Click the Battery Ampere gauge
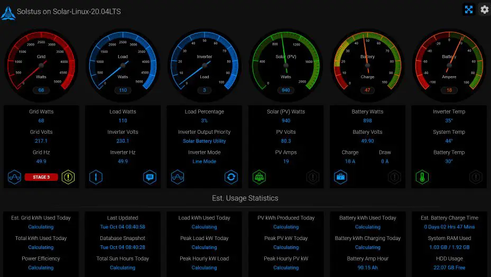 point(449,65)
